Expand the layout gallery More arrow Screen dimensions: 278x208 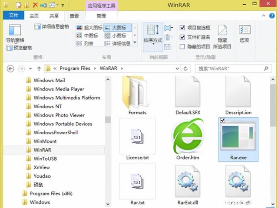135,43
